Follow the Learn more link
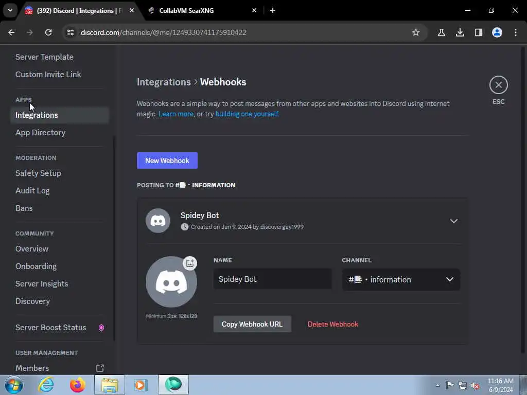 tap(176, 114)
